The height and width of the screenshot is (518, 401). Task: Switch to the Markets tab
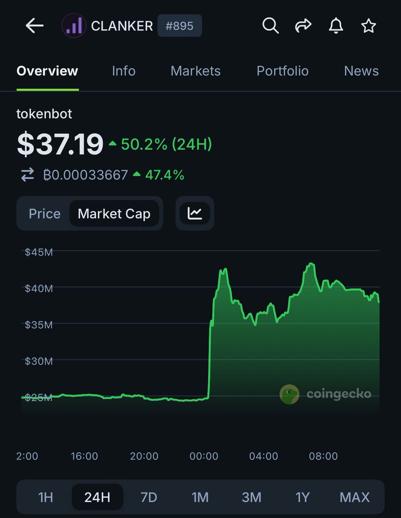196,71
